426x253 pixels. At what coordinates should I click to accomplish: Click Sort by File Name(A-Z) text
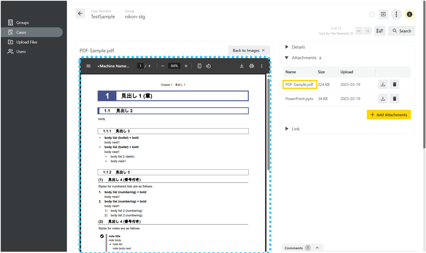pyautogui.click(x=336, y=33)
